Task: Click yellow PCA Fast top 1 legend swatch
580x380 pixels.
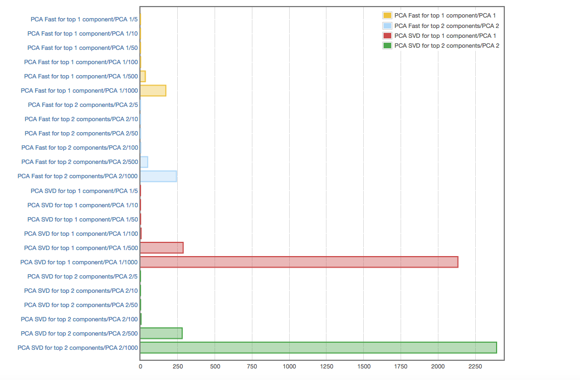Action: pyautogui.click(x=387, y=15)
